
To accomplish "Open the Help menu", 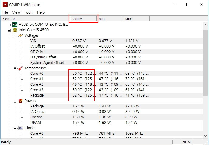I will (41, 12).
